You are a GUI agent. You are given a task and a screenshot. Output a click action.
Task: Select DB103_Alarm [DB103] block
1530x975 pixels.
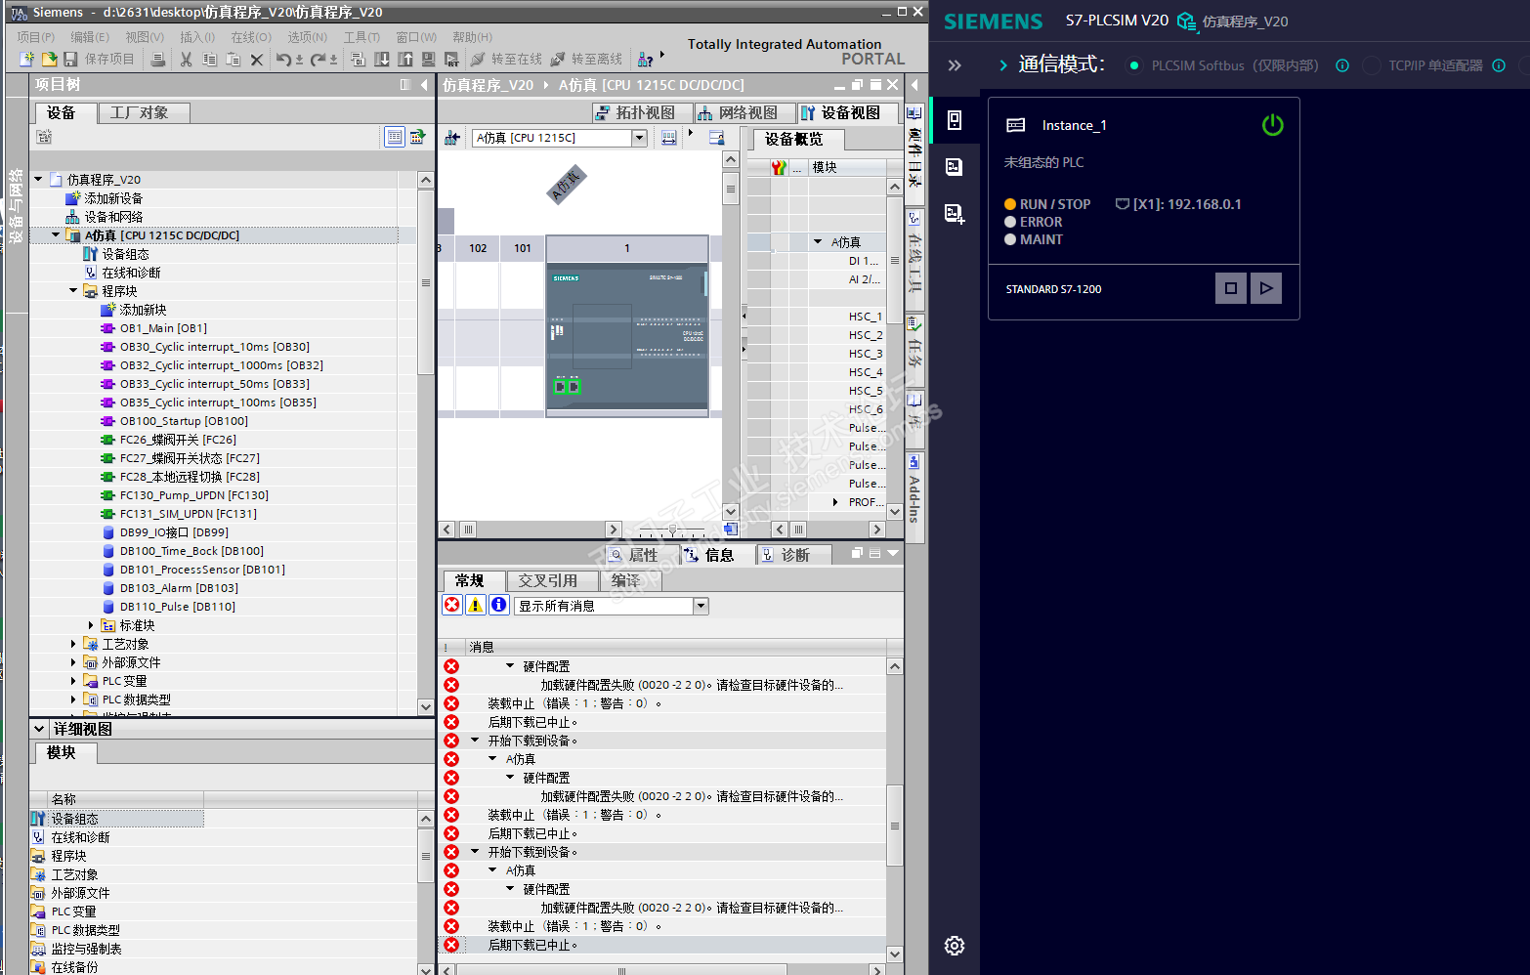coord(179,588)
